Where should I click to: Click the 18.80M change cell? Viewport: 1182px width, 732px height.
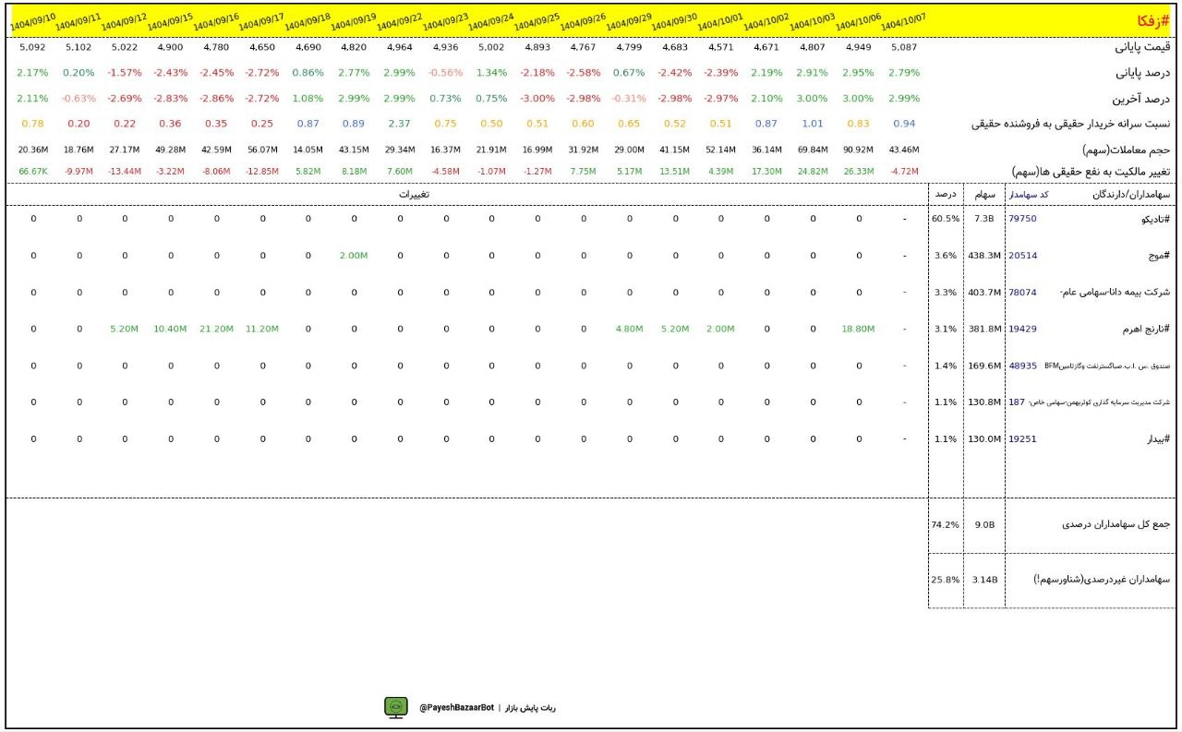(x=859, y=329)
